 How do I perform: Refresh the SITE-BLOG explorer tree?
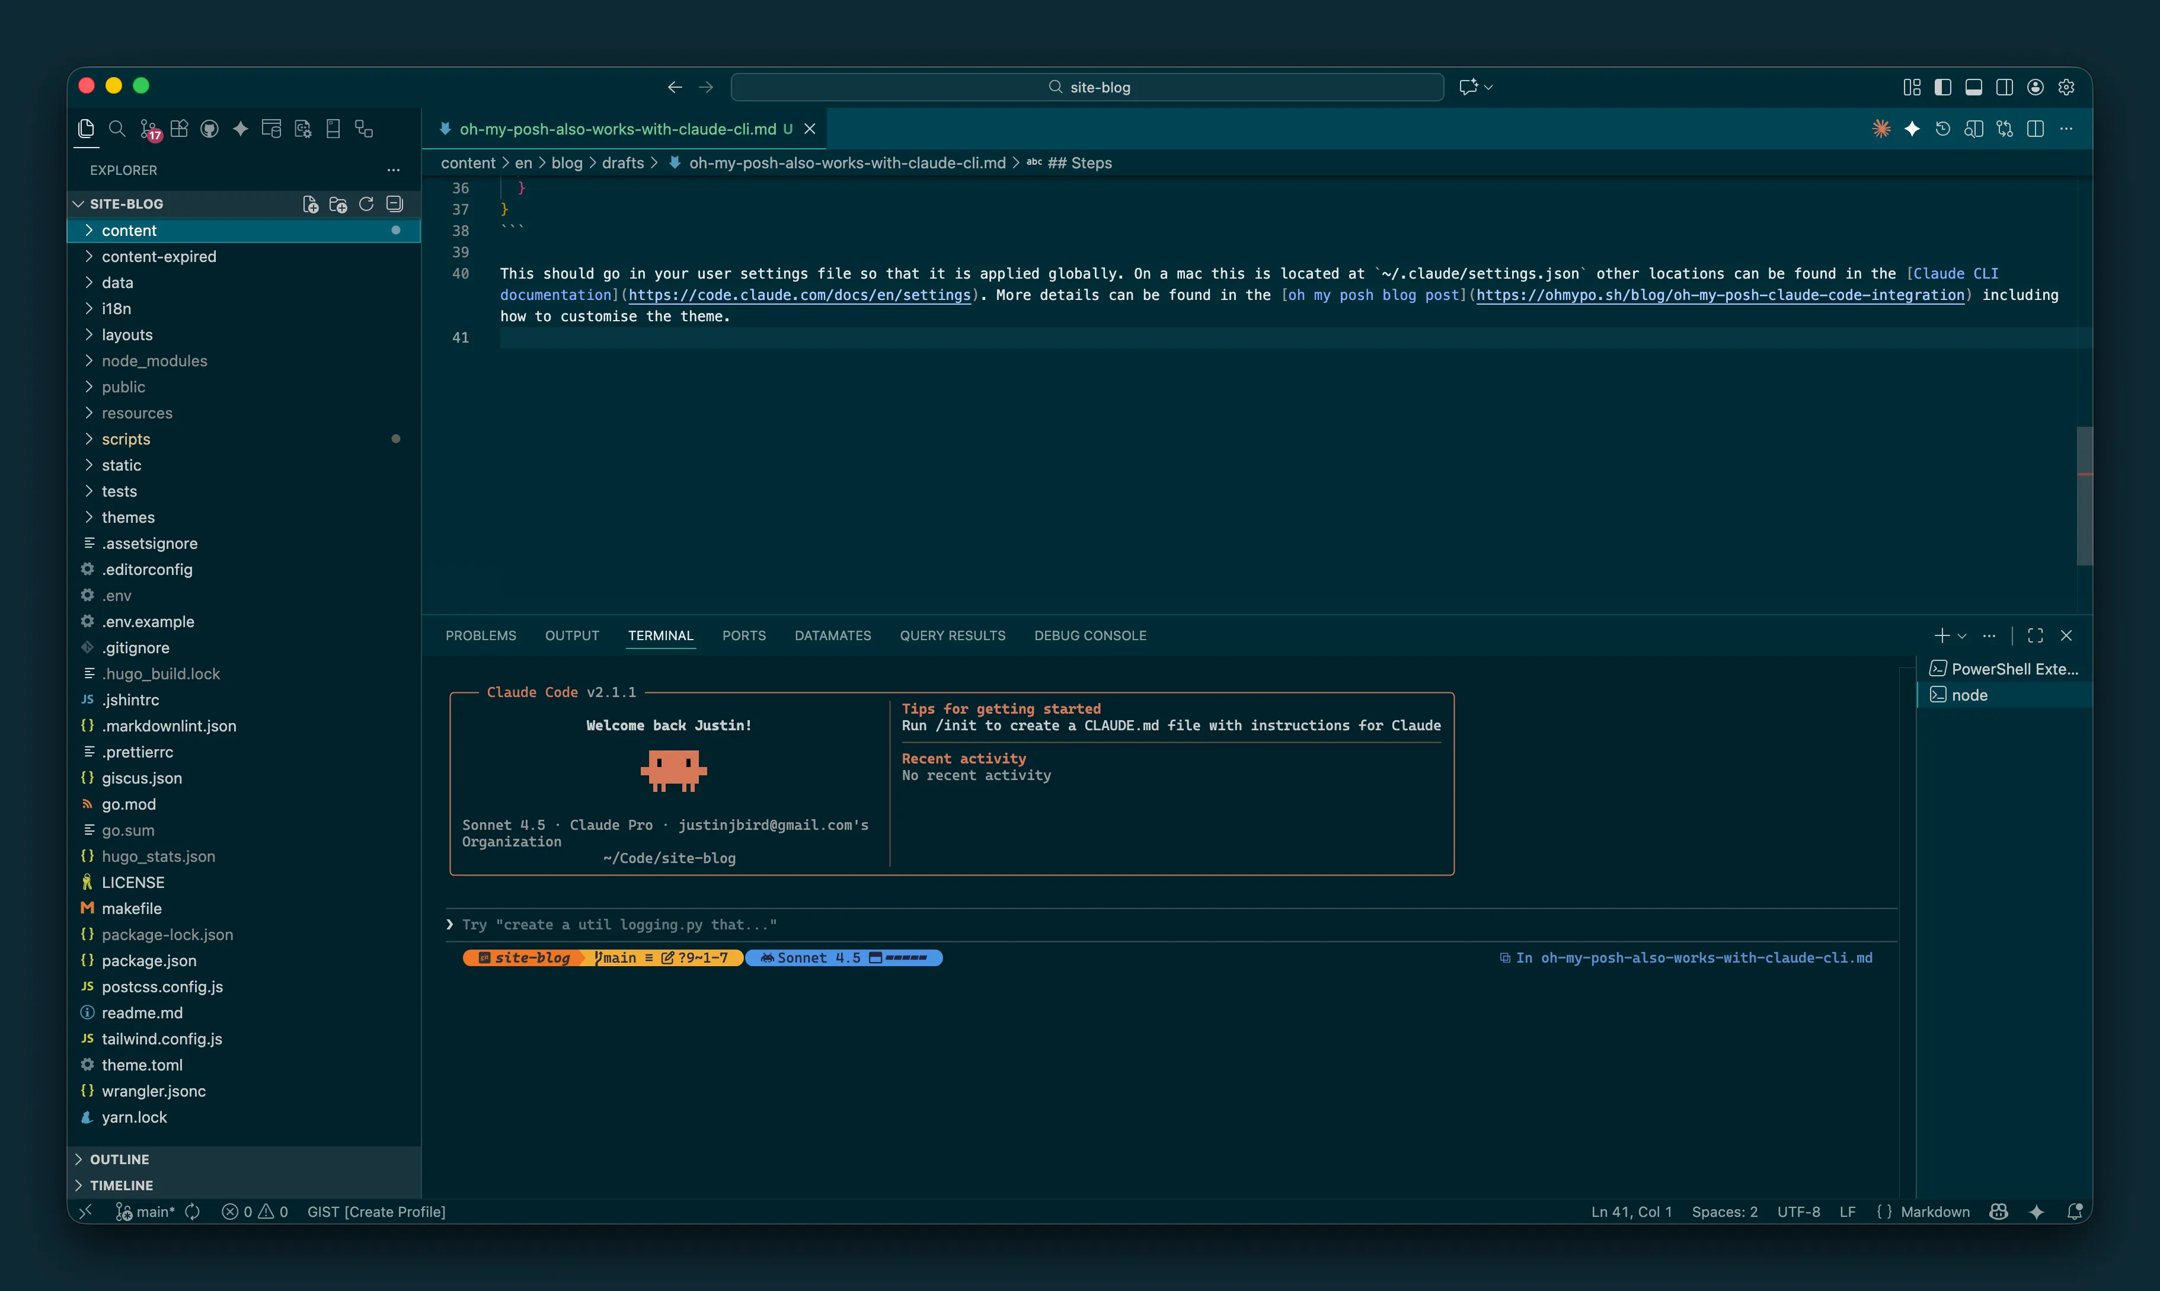pos(366,203)
